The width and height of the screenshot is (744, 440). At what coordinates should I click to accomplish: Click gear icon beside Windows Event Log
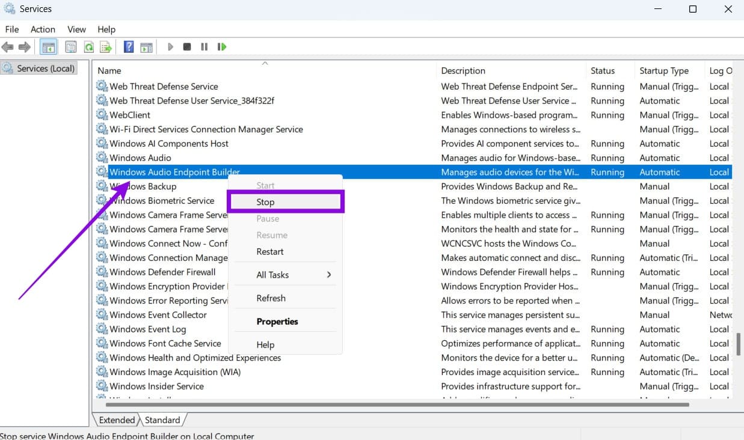102,329
